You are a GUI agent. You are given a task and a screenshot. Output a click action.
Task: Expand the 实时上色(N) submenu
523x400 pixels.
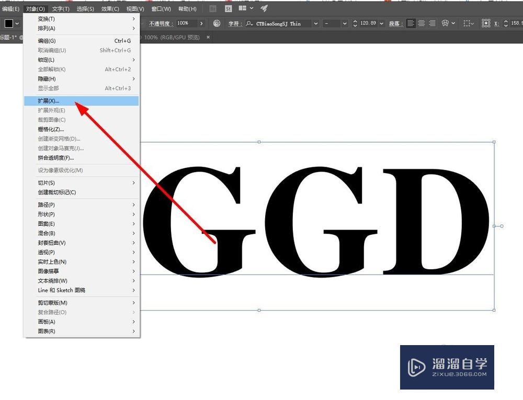(82, 262)
